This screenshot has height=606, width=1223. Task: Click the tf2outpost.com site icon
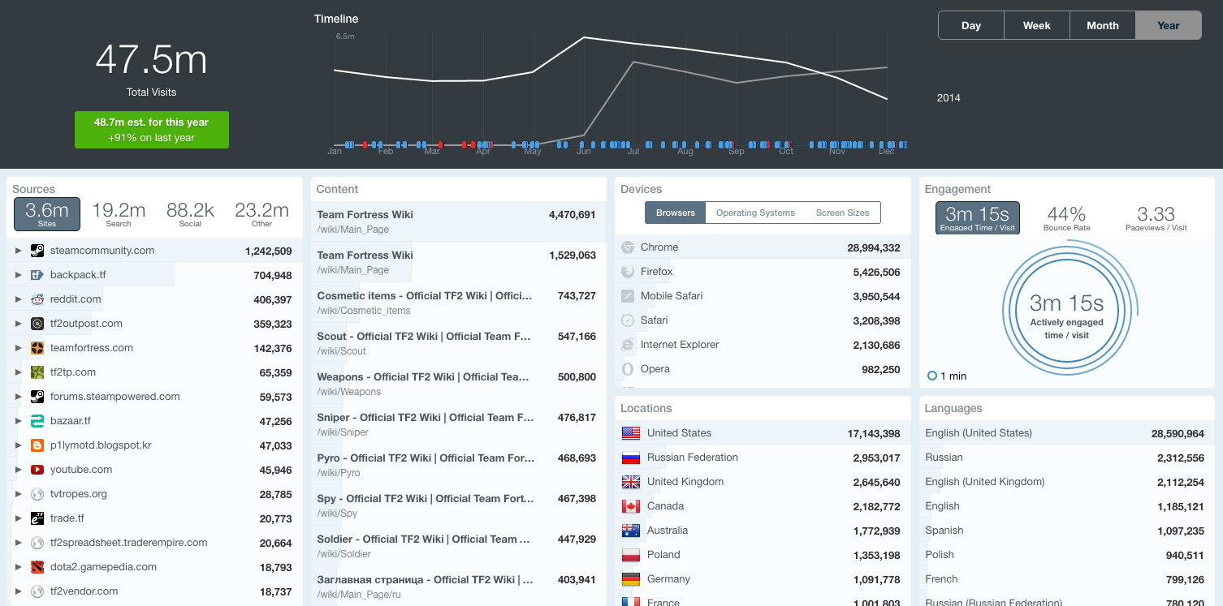tap(37, 324)
